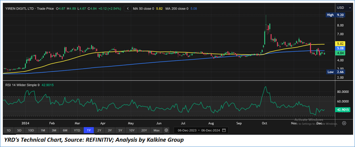
Task: Select the MA 200 close 0 indicator label
Action: coord(177,9)
